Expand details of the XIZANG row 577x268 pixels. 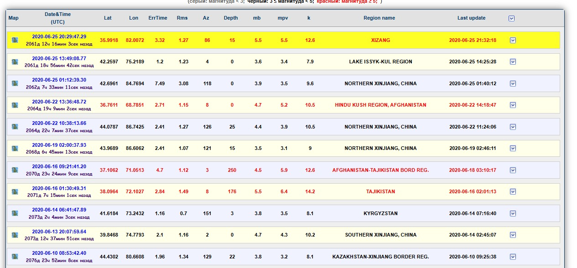(x=513, y=40)
